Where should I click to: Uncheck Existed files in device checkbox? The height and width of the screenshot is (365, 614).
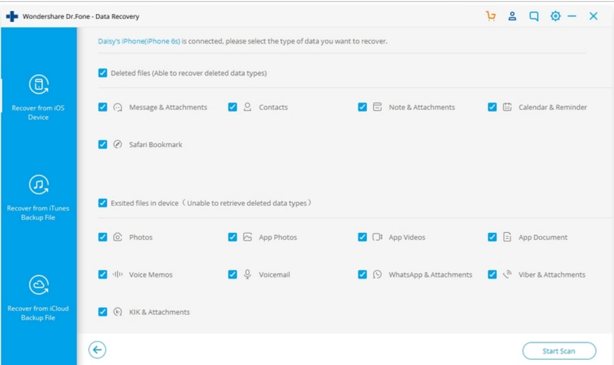tap(103, 203)
